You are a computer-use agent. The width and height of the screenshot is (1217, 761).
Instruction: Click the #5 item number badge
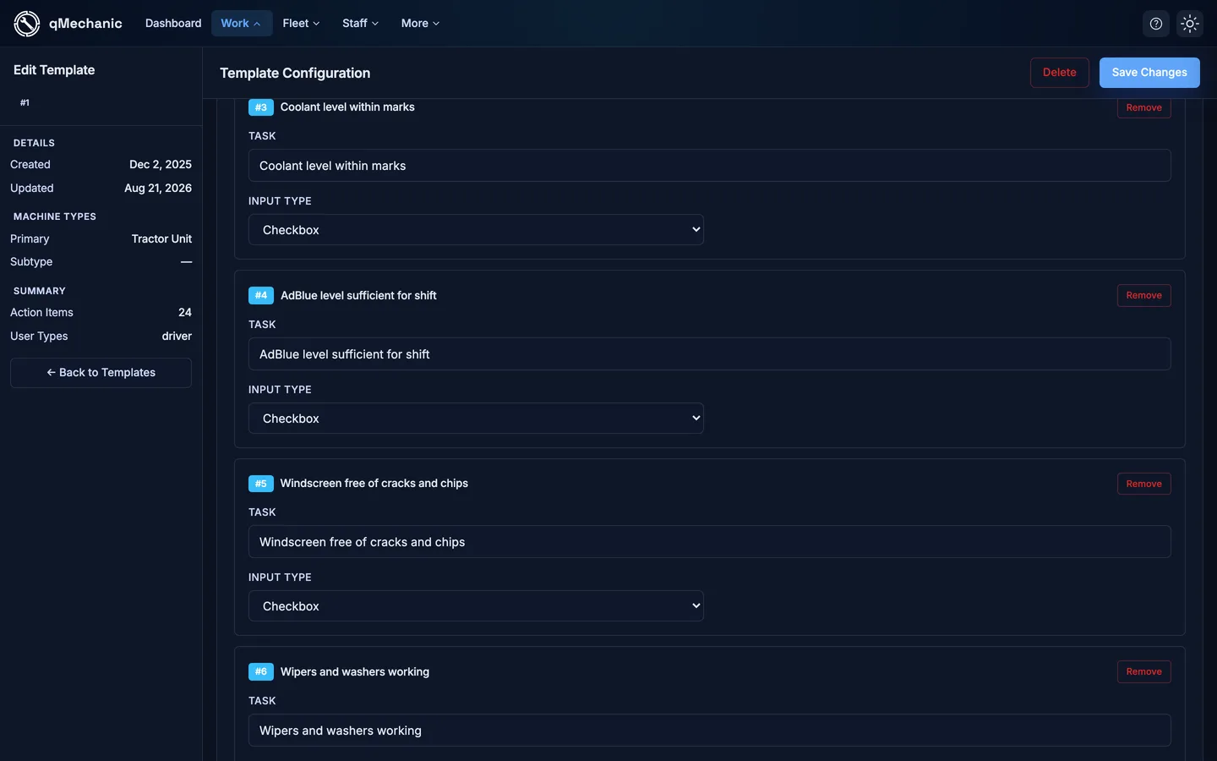(x=261, y=484)
